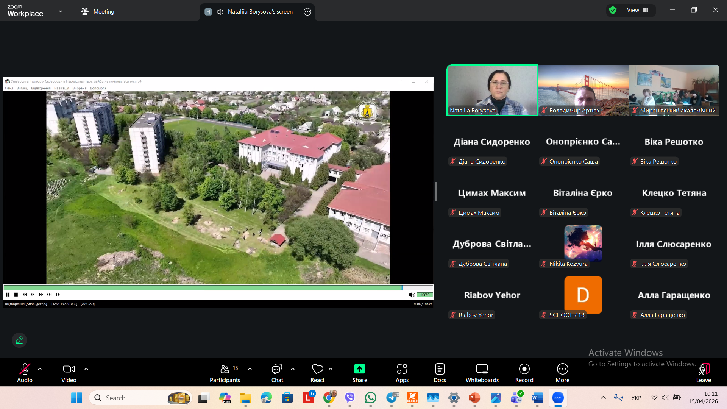Unmute microphone with the Audio button

click(25, 369)
